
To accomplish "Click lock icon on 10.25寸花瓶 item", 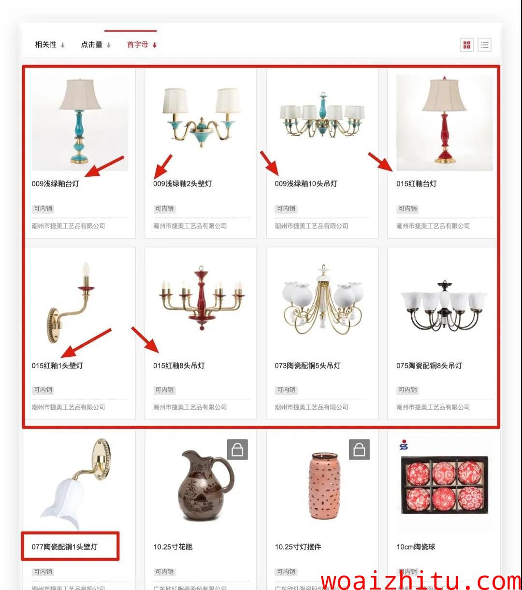I will [x=237, y=450].
